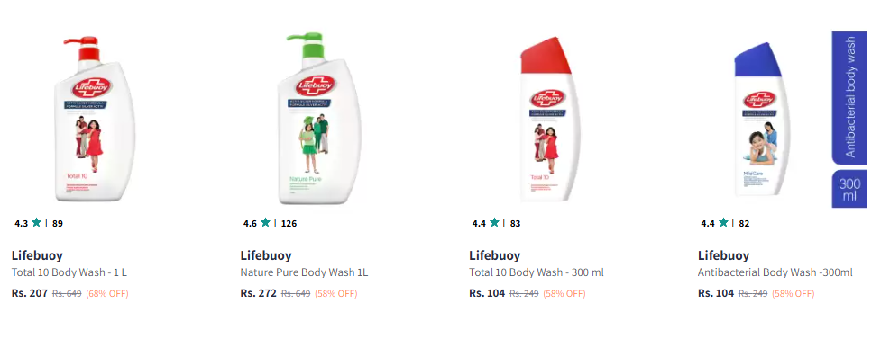
Task: Click the star next to the 4.4 rating with 83 reviews
Action: coord(494,222)
